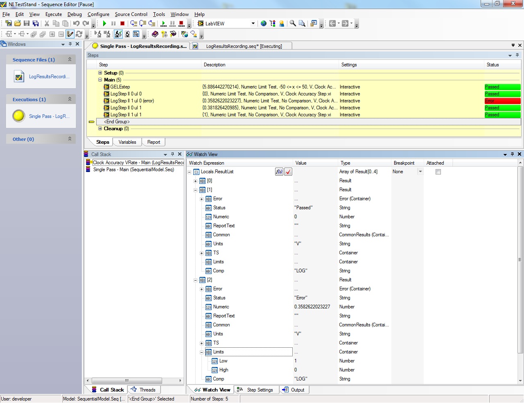Click the New Sequence File toolbar icon
524x403 pixels.
(8, 23)
